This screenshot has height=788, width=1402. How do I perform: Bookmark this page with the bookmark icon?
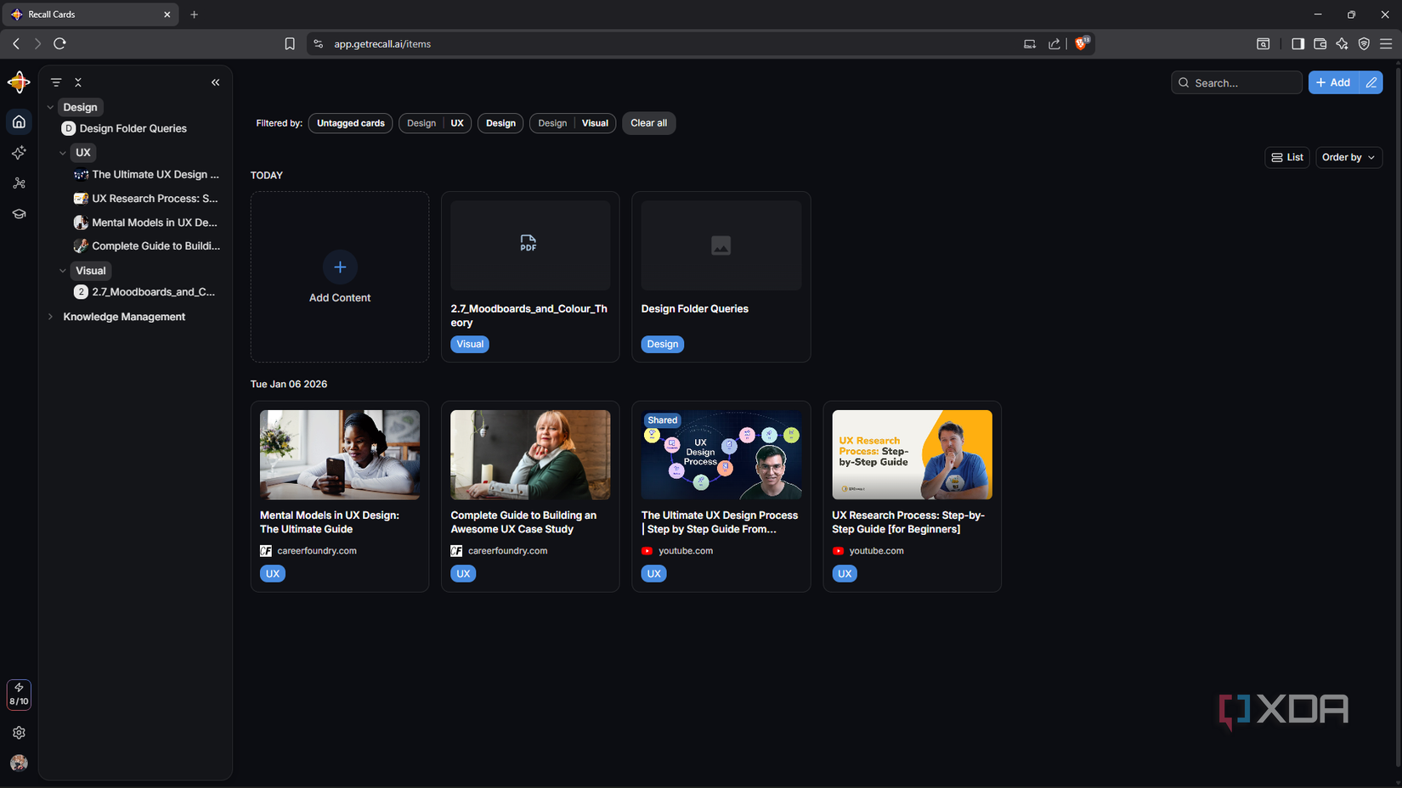point(290,43)
